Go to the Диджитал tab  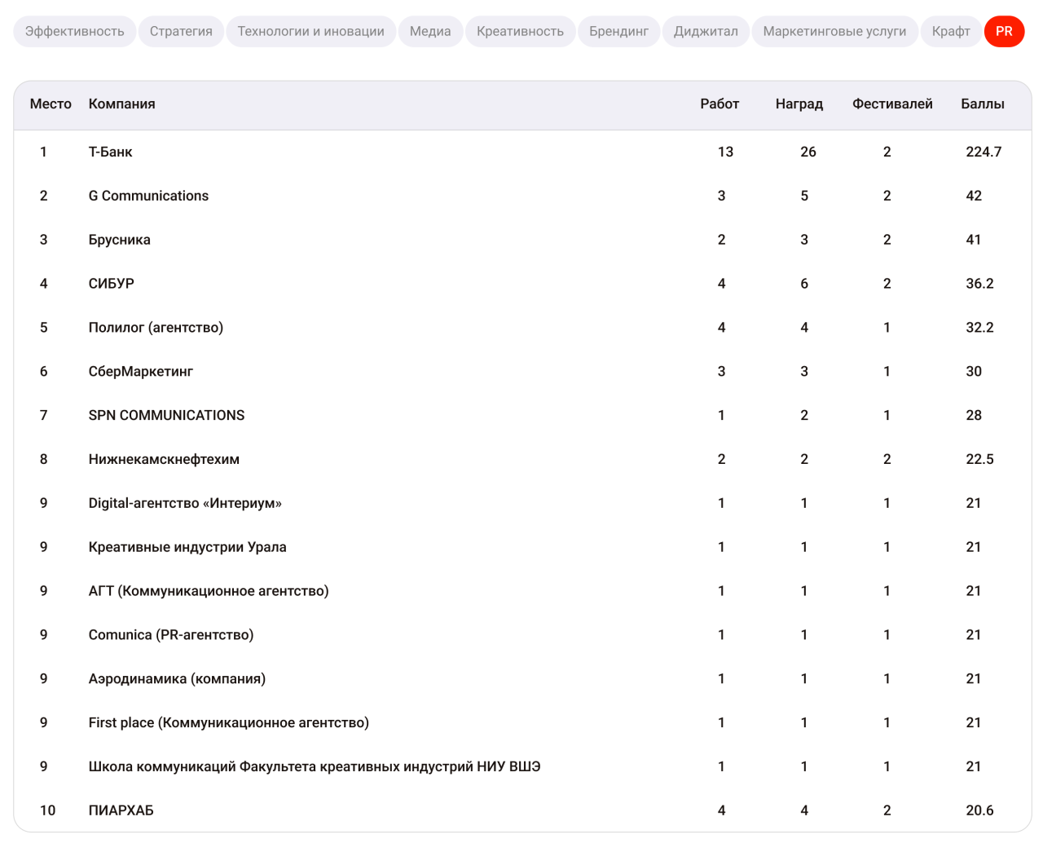point(706,32)
